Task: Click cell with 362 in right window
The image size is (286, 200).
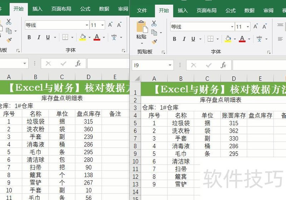Action: click(234, 131)
